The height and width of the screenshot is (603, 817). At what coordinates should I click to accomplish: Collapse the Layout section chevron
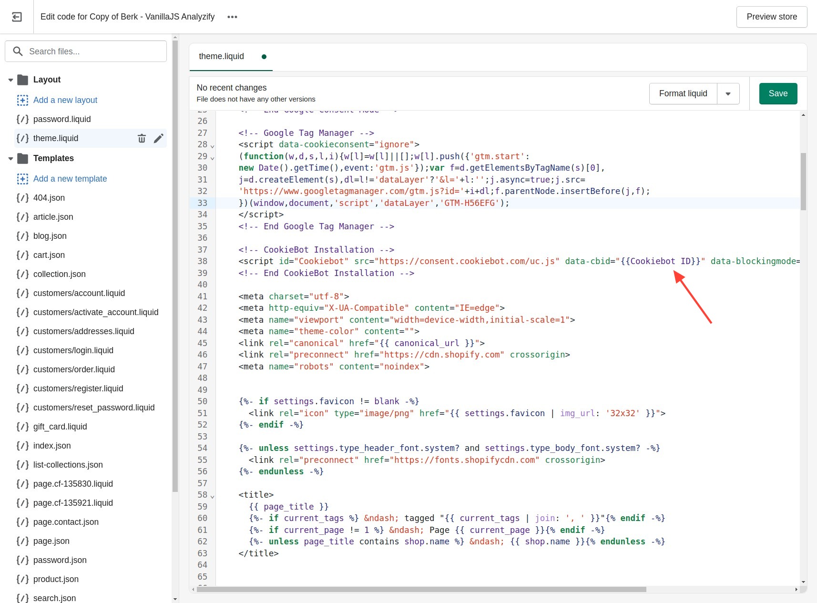10,80
